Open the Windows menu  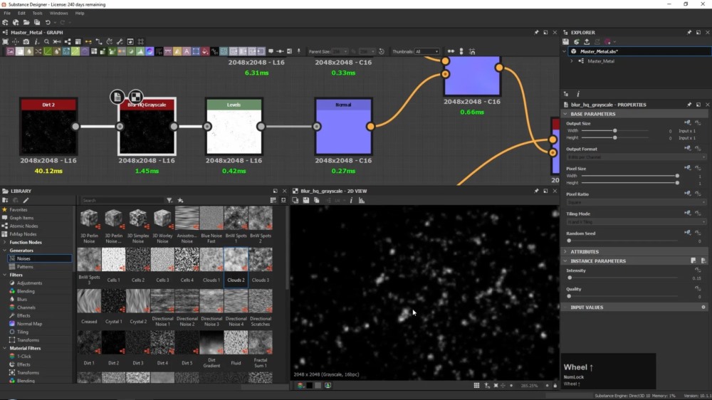(58, 13)
